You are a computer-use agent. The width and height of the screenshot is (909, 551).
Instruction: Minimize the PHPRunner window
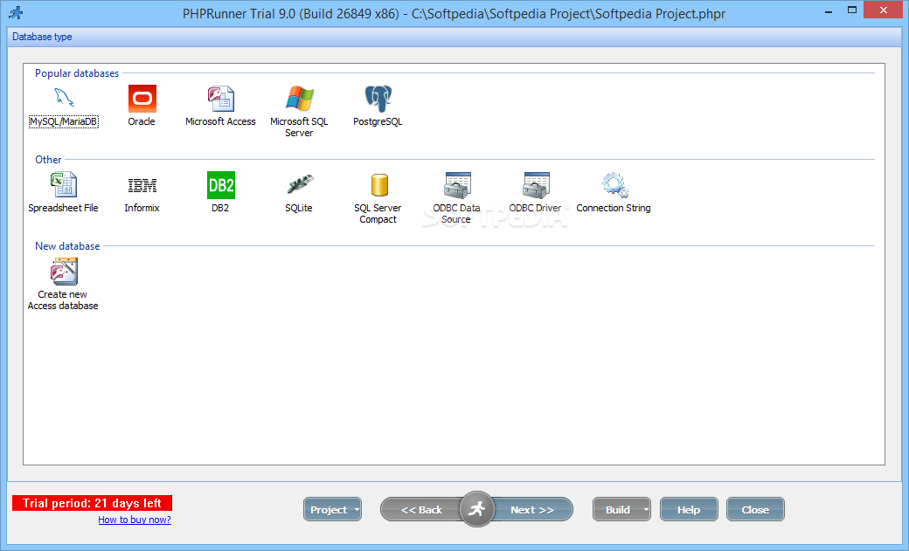[x=829, y=10]
